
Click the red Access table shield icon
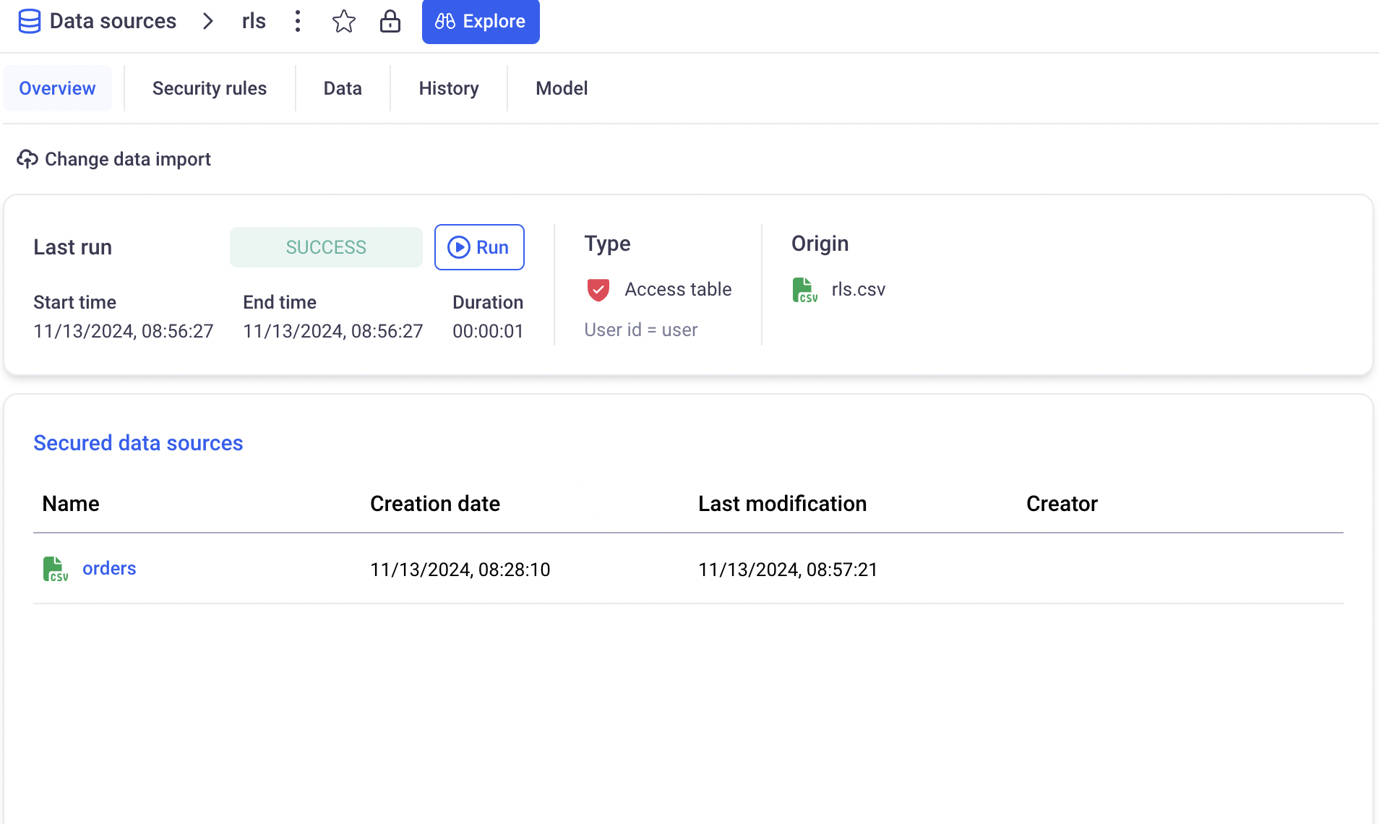click(598, 290)
